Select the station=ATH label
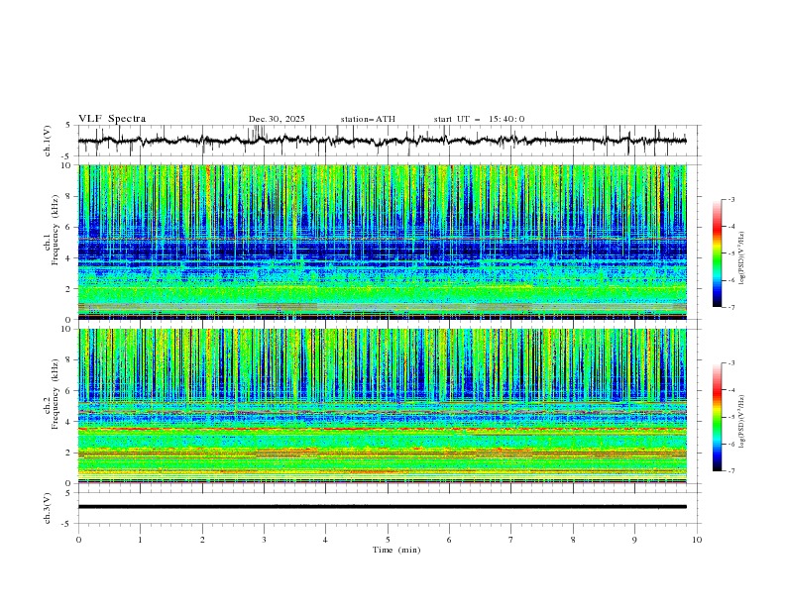 tap(368, 119)
